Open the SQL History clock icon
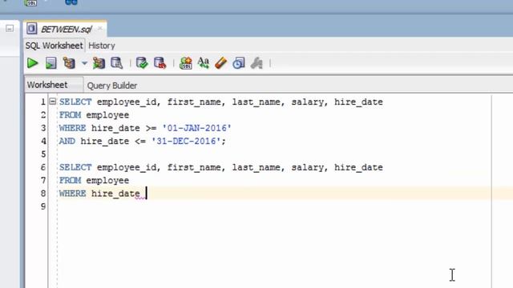This screenshot has height=288, width=513. (239, 63)
